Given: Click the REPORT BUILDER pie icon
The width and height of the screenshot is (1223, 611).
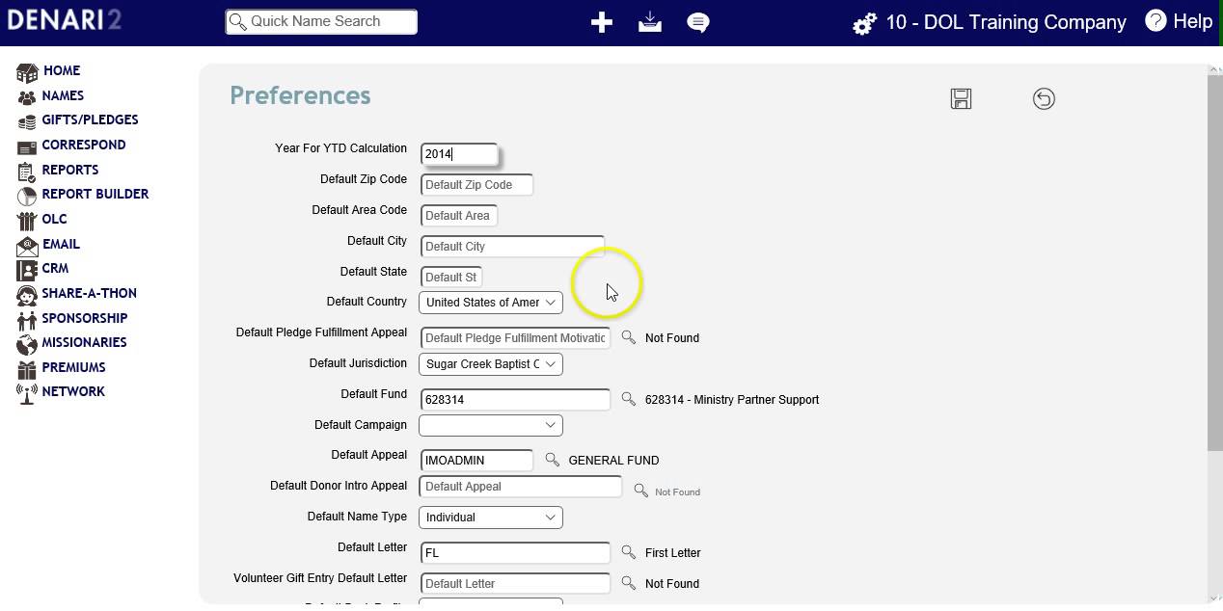Looking at the screenshot, I should point(27,196).
